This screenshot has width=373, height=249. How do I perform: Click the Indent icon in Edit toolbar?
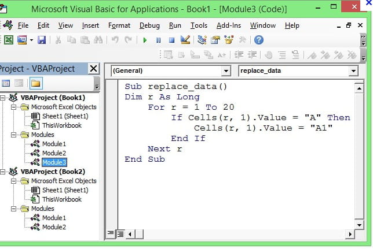click(239, 55)
